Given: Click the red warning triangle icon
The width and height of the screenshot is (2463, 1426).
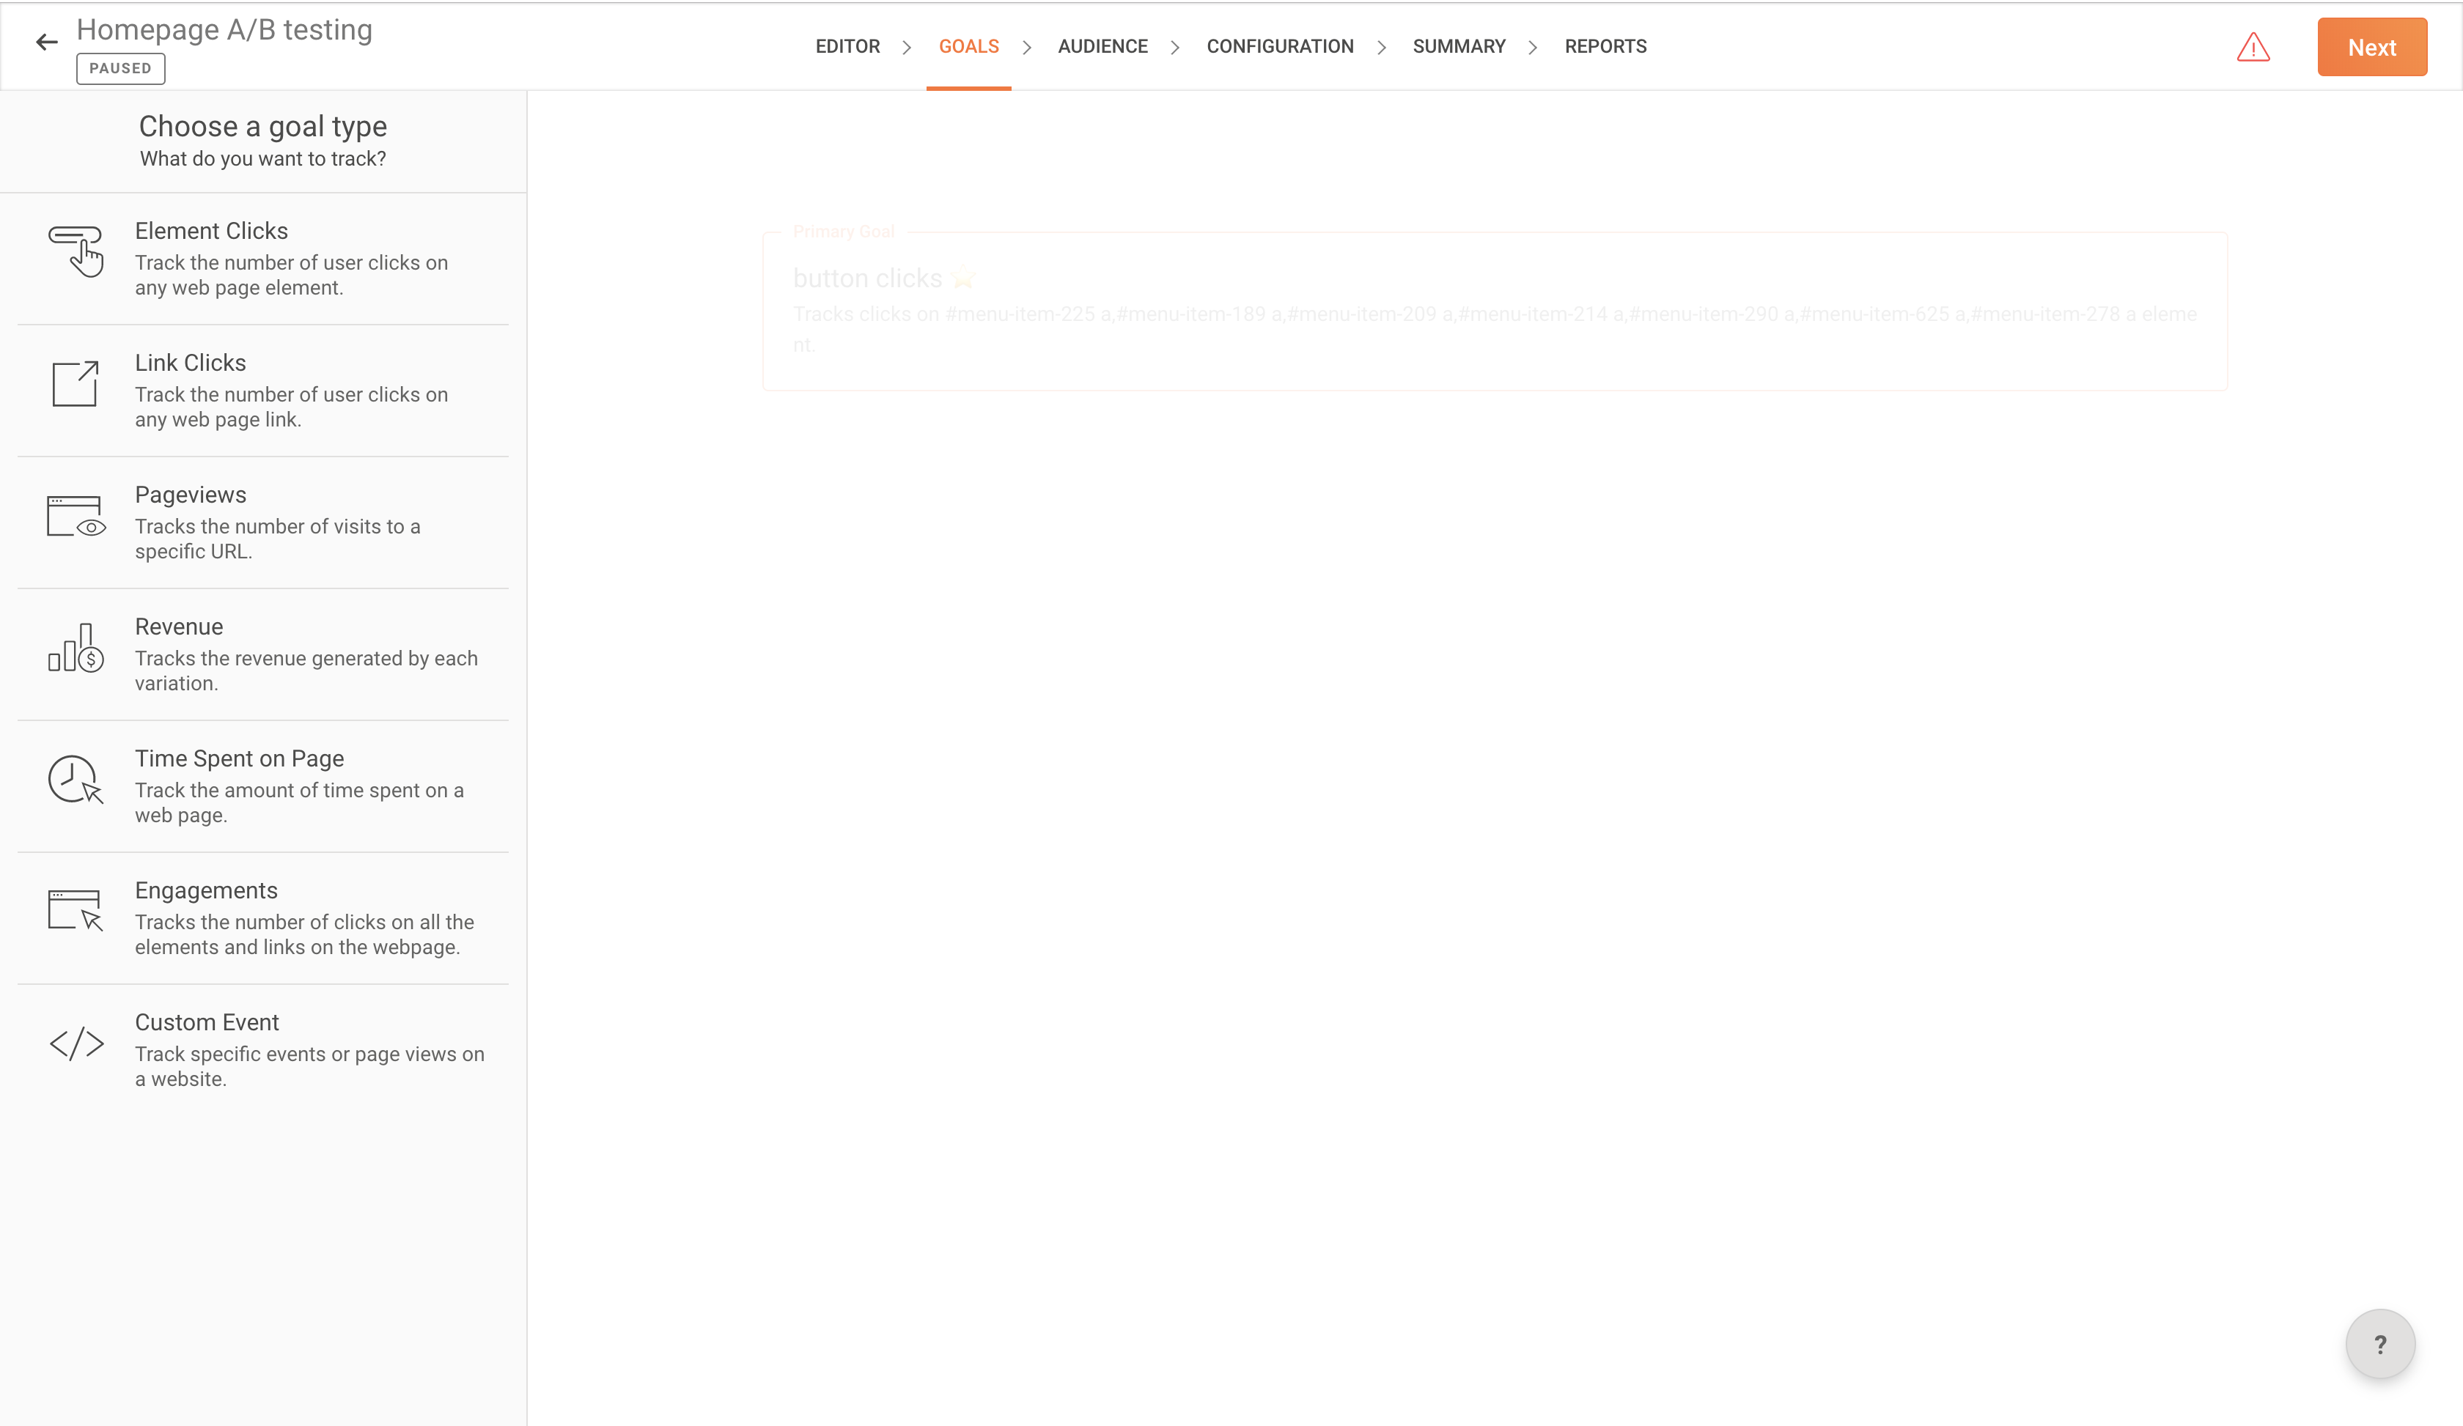Looking at the screenshot, I should (2253, 47).
